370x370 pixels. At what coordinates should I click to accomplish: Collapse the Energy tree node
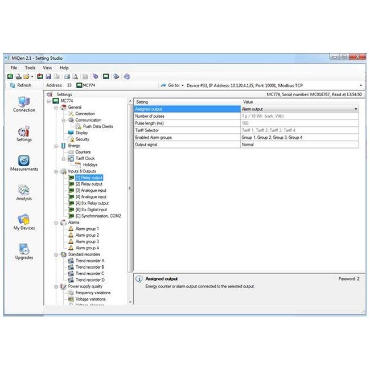tap(56, 146)
